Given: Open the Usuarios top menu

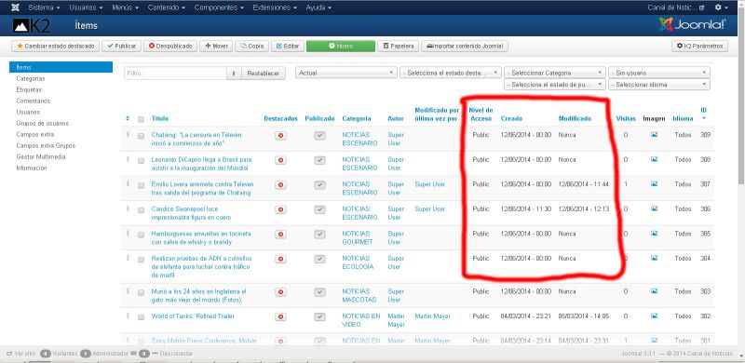Looking at the screenshot, I should coord(86,7).
